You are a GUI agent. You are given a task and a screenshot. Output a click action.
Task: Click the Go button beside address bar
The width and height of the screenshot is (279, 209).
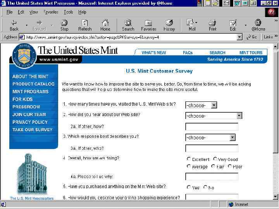pyautogui.click(x=251, y=37)
